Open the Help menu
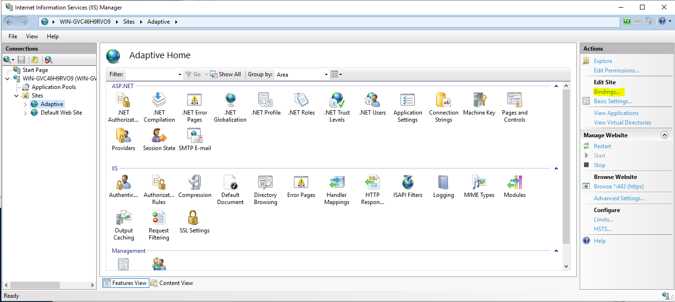The width and height of the screenshot is (675, 302). coord(53,36)
